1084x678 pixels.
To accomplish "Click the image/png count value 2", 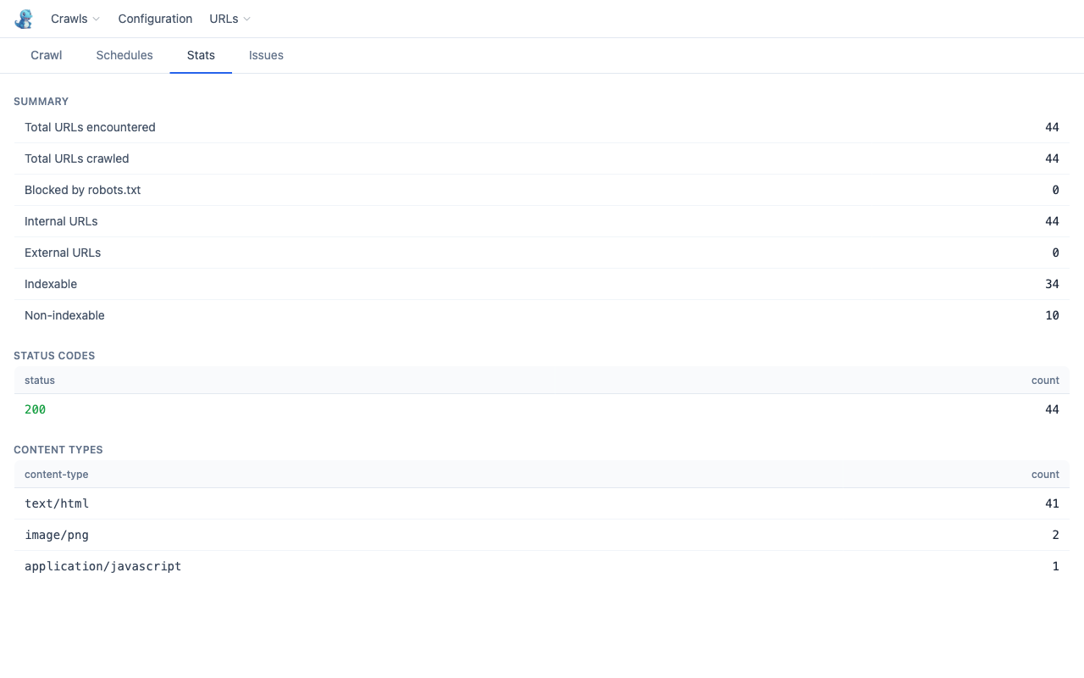I will (x=1056, y=535).
